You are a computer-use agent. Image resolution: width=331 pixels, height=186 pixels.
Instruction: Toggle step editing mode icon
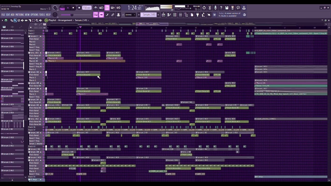[107, 15]
